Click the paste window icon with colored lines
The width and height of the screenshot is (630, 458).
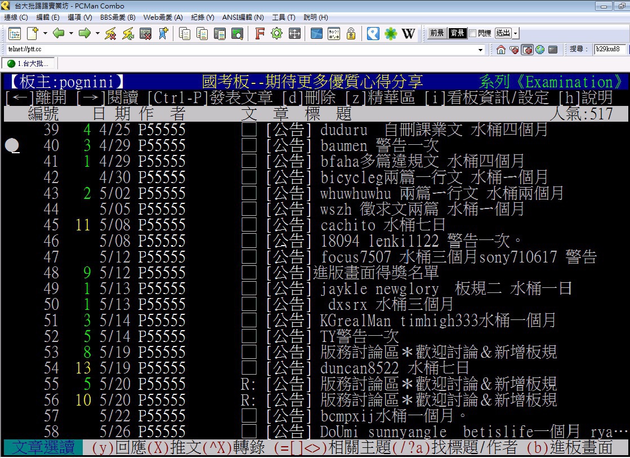(x=220, y=34)
